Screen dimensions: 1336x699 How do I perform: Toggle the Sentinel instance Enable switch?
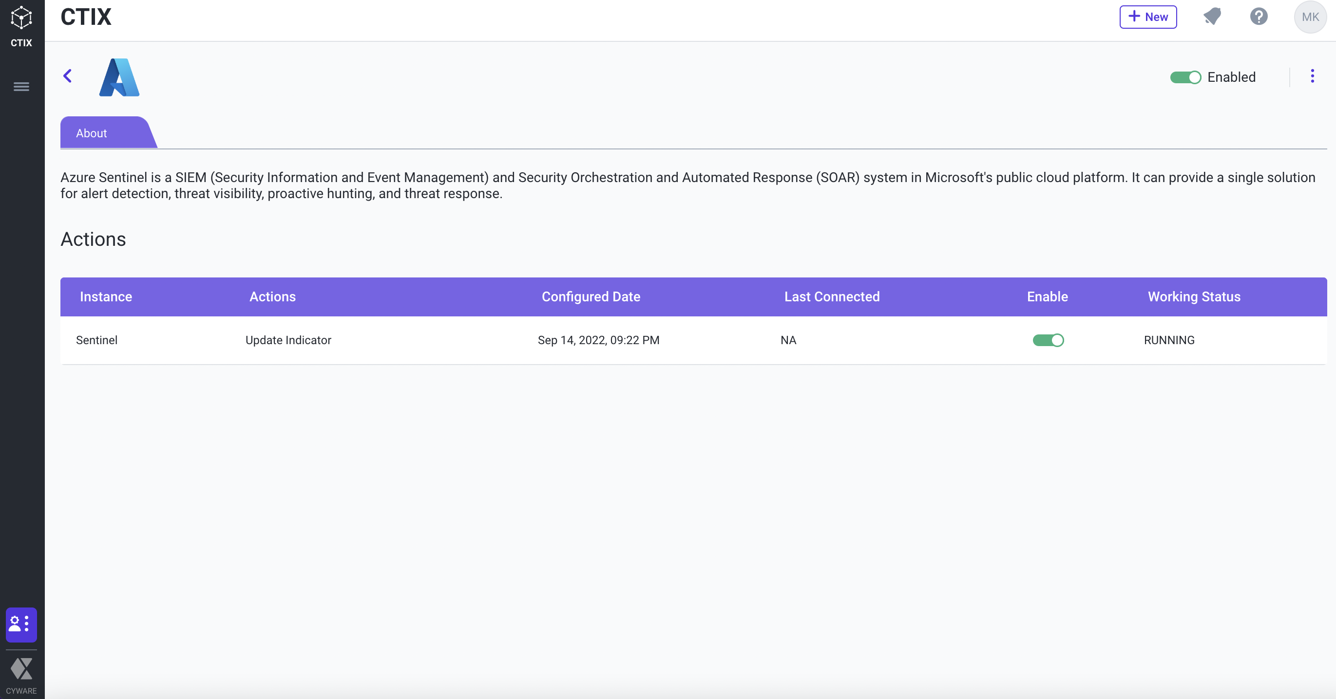(x=1048, y=340)
